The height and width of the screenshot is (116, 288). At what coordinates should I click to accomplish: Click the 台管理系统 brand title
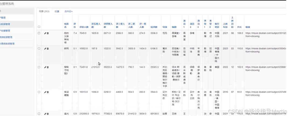click(x=7, y=4)
